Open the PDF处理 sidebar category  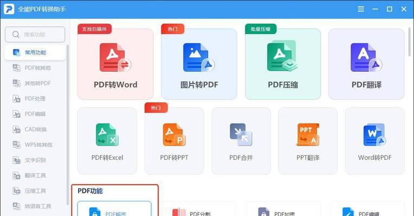point(35,99)
